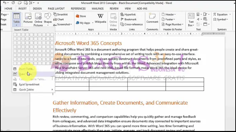Screen dimensions: 236x132
Task: Open the Symbol omega dropdown
Action: point(220,19)
